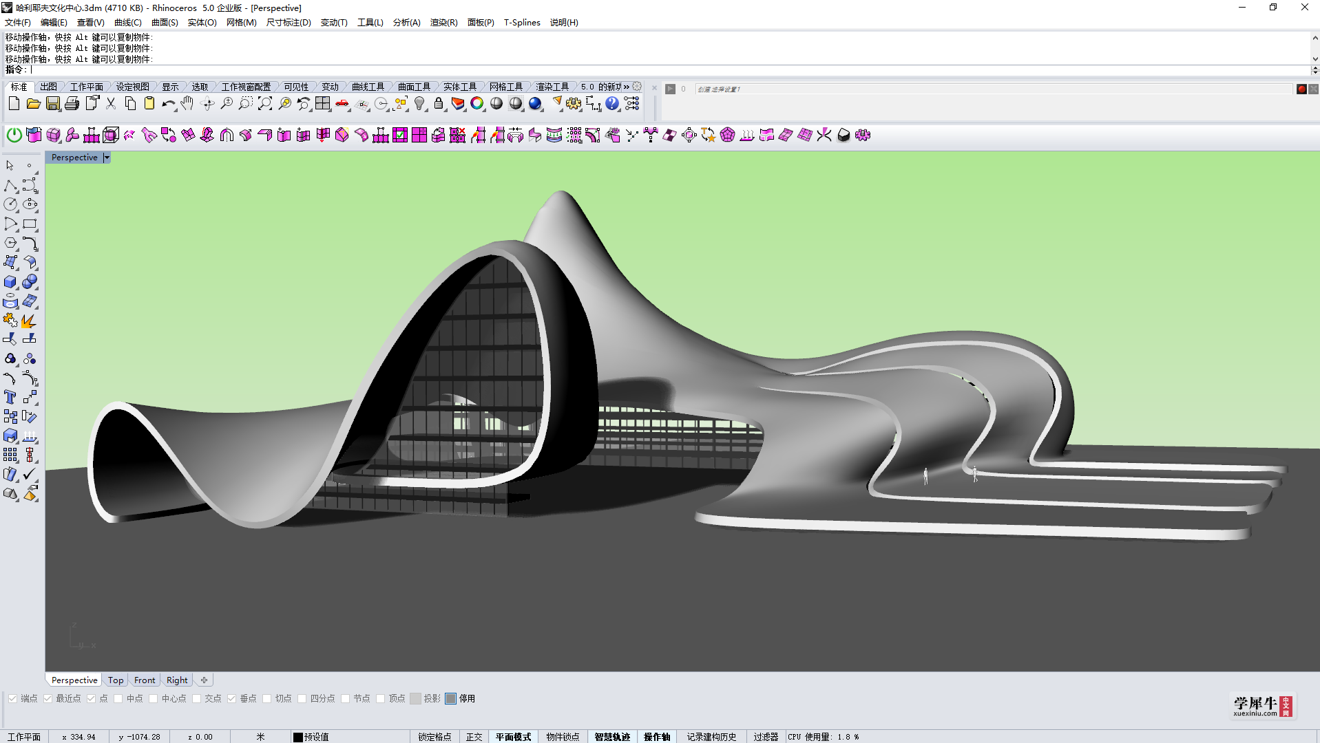Click the green T-Splines power icon
1320x743 pixels.
click(14, 135)
